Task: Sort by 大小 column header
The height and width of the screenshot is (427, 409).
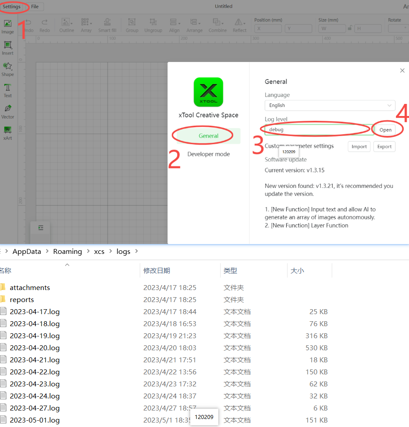Action: 297,271
